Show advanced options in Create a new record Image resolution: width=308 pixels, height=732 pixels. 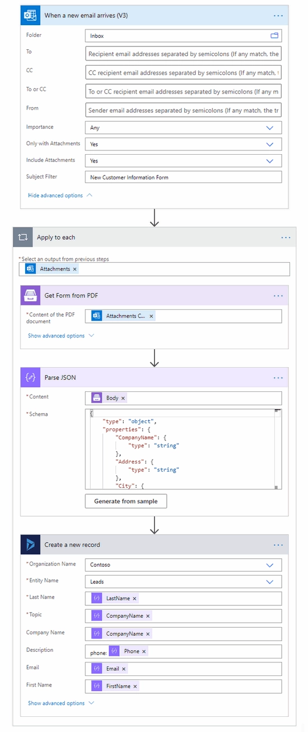pyautogui.click(x=61, y=703)
